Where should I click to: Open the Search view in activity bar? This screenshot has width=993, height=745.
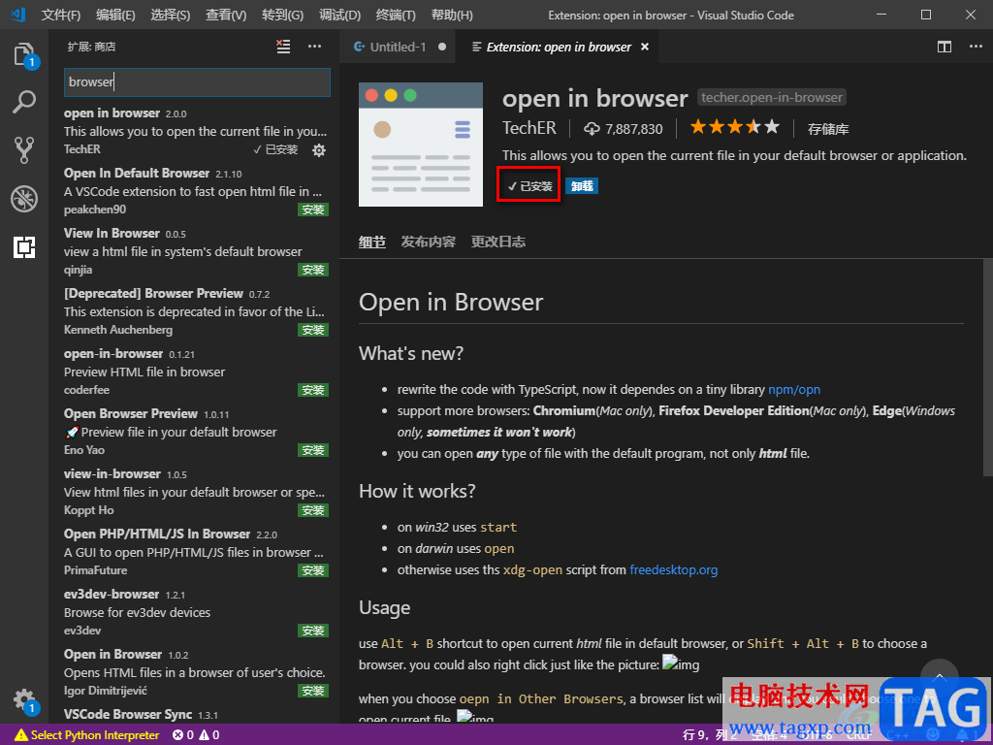[24, 102]
